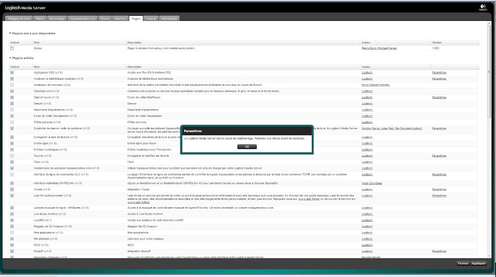Image resolution: width=496 pixels, height=277 pixels.
Task: Switch to the Réglages de base tab
Action: [18, 18]
